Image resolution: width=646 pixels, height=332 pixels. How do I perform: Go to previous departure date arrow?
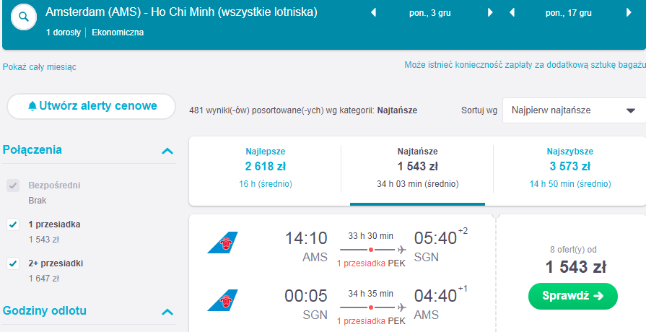coord(374,13)
